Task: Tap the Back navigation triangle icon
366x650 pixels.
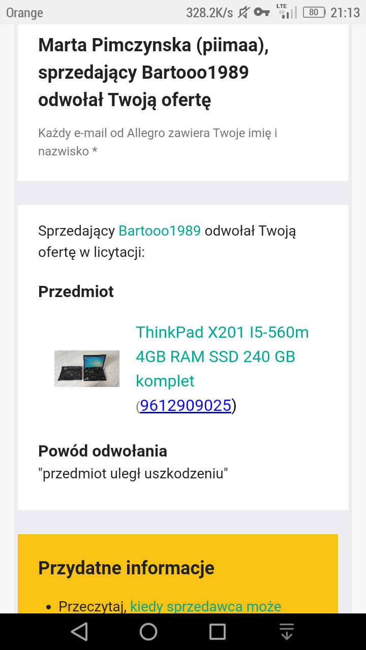Action: click(79, 631)
